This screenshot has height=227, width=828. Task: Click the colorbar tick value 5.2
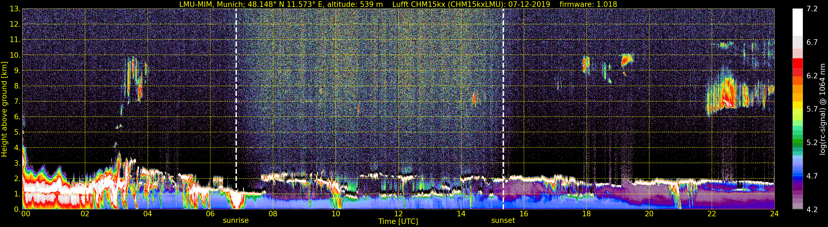point(812,143)
